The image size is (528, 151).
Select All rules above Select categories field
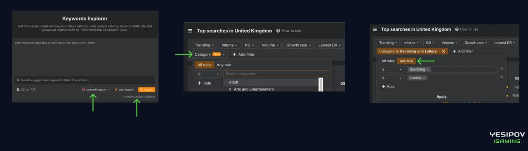[205, 65]
